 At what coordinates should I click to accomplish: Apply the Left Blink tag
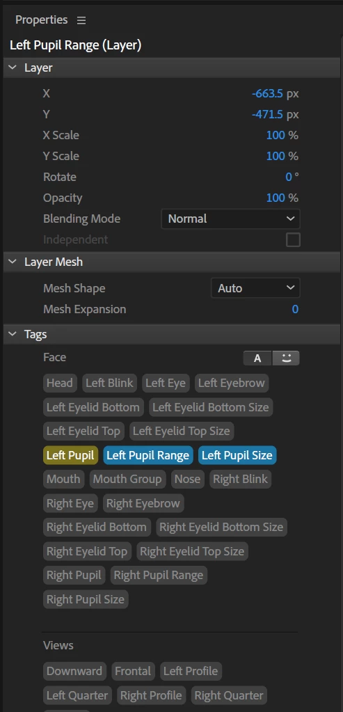pos(109,383)
